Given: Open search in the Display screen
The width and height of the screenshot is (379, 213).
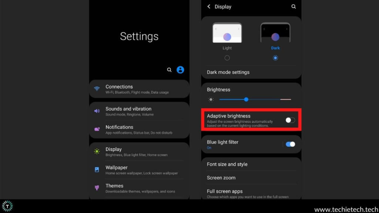Looking at the screenshot, I should tap(294, 7).
